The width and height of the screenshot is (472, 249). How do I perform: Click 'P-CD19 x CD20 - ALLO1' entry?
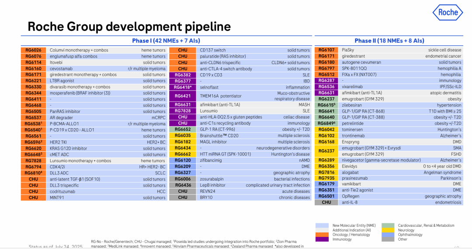[x=72, y=130]
